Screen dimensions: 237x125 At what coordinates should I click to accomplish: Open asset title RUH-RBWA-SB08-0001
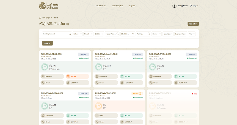pos(51,54)
